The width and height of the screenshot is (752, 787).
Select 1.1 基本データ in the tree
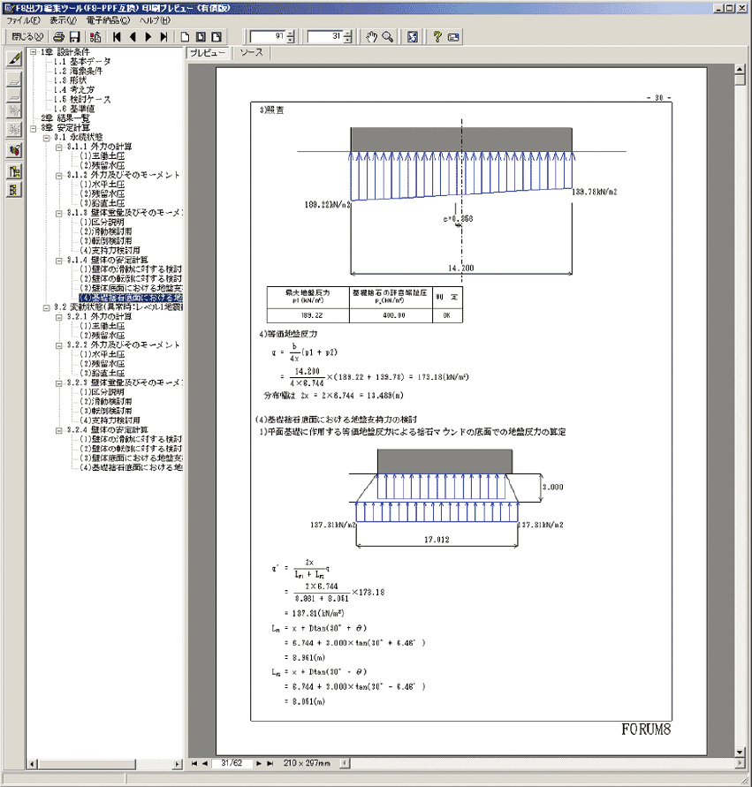click(x=82, y=61)
